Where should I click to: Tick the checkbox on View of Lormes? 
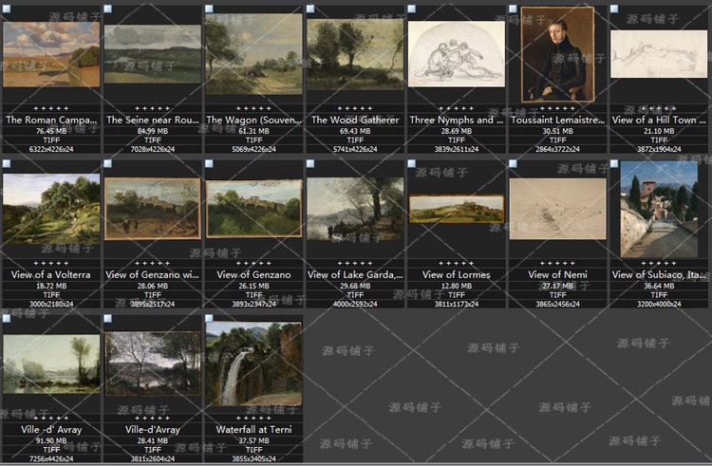point(411,163)
